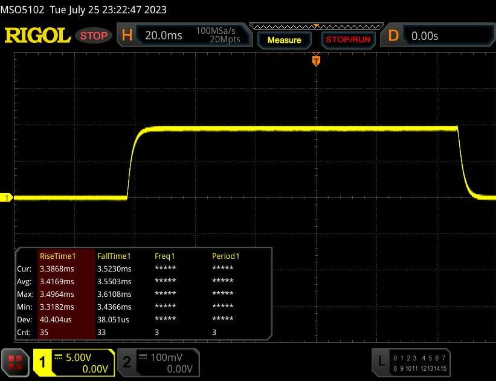
Task: Click the Cnt: row label
Action: (24, 332)
